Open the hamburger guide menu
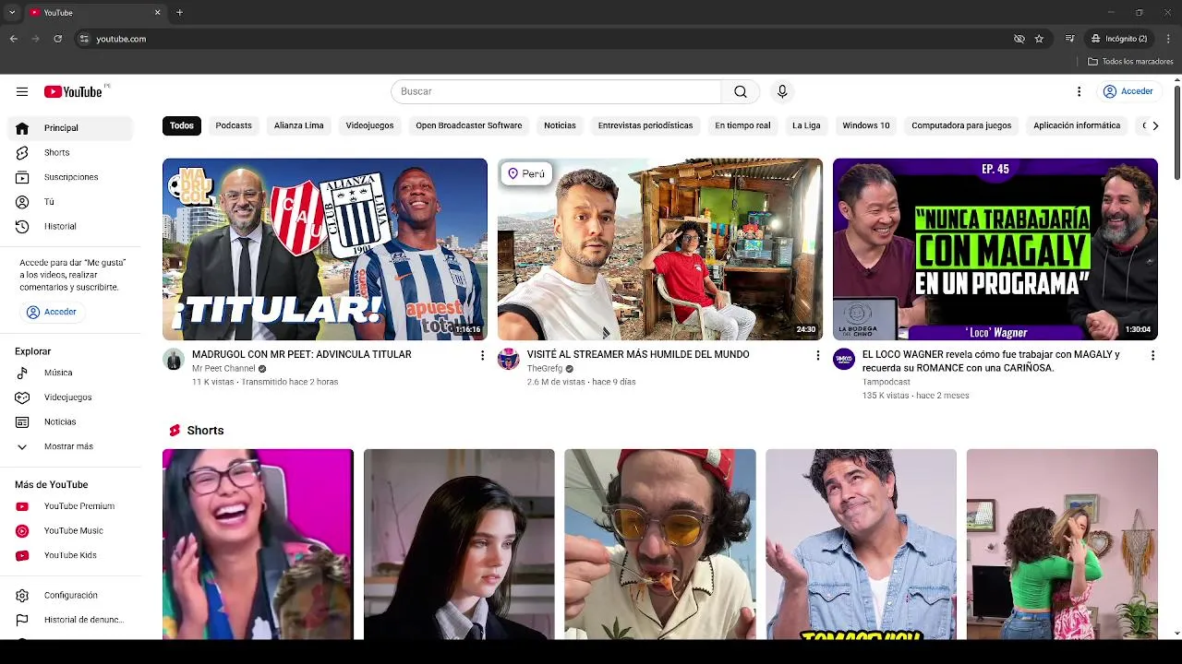Image resolution: width=1182 pixels, height=664 pixels. tap(22, 91)
